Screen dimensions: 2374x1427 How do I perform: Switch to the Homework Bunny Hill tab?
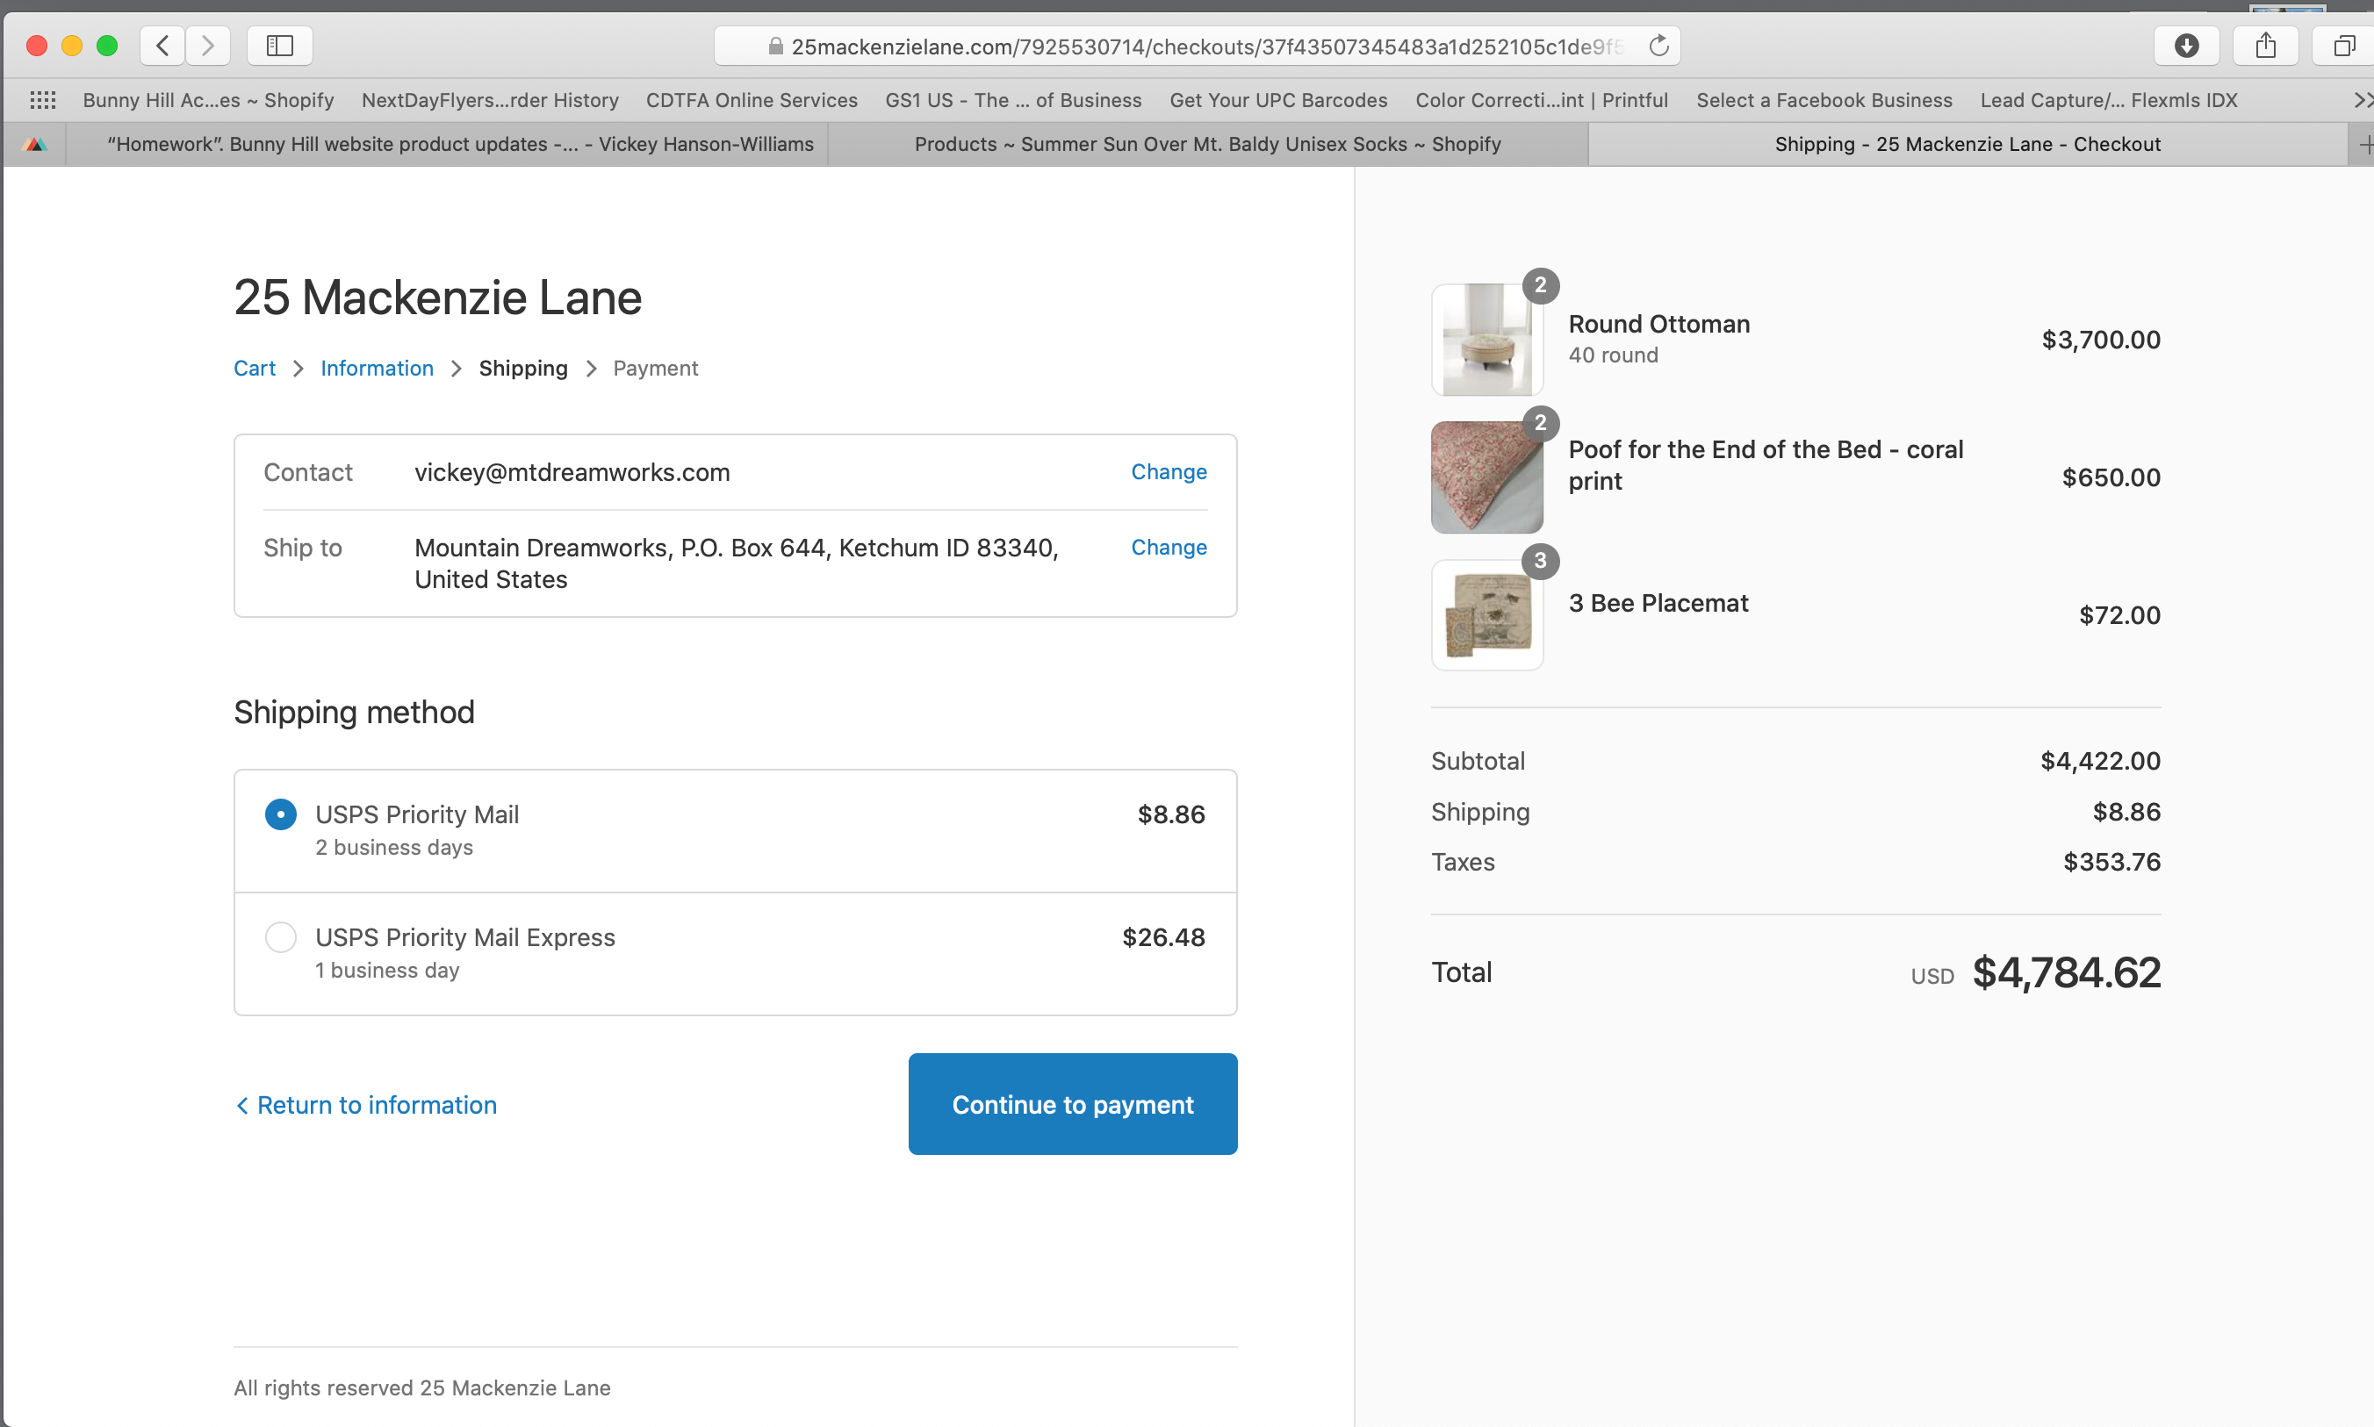coord(460,144)
